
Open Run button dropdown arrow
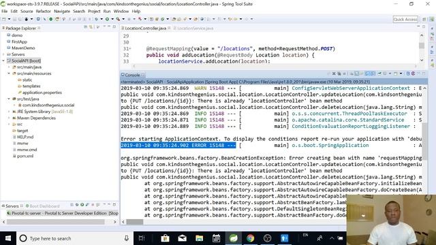(112, 19)
